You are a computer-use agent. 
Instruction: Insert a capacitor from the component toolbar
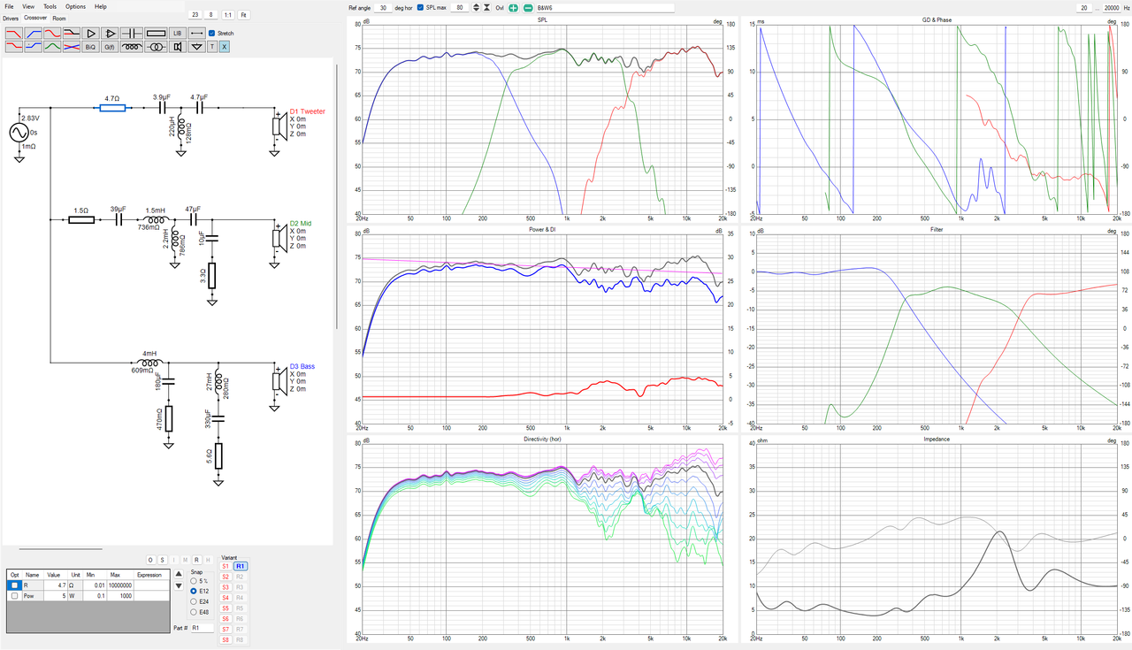click(130, 33)
